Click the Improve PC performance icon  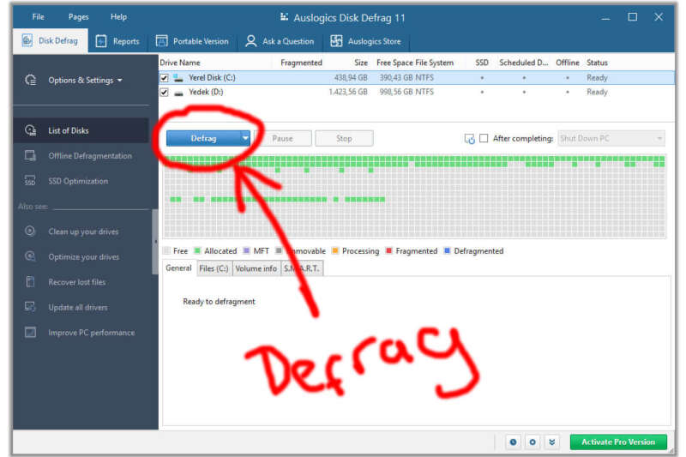[x=30, y=332]
